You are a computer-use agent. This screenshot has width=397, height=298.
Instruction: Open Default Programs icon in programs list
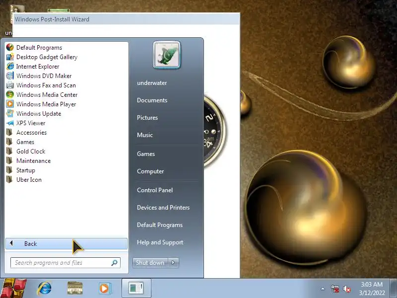(x=10, y=47)
